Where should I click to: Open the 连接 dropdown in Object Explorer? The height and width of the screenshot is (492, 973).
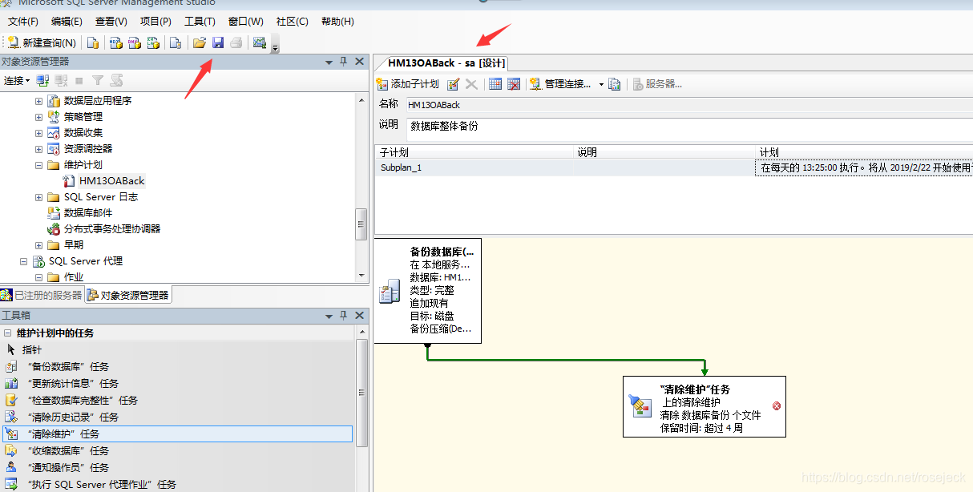tap(17, 80)
